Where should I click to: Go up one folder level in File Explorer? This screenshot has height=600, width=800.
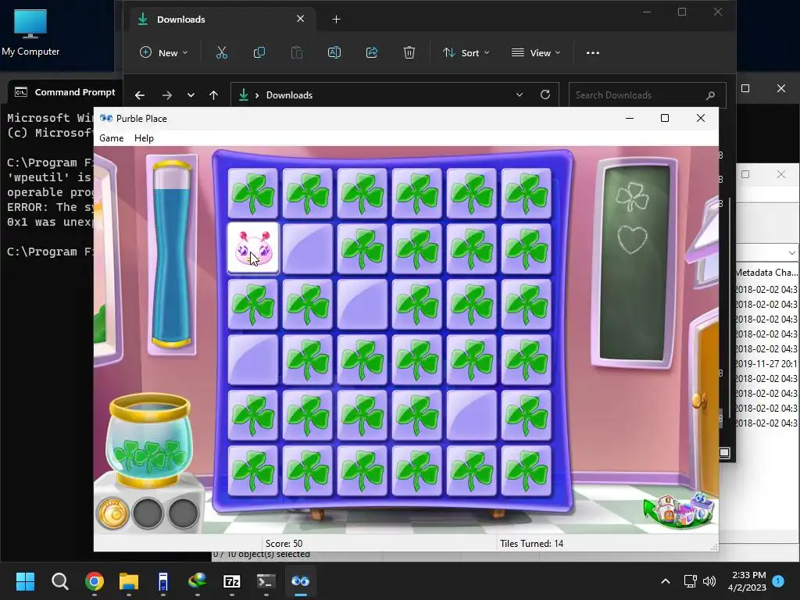coord(214,95)
